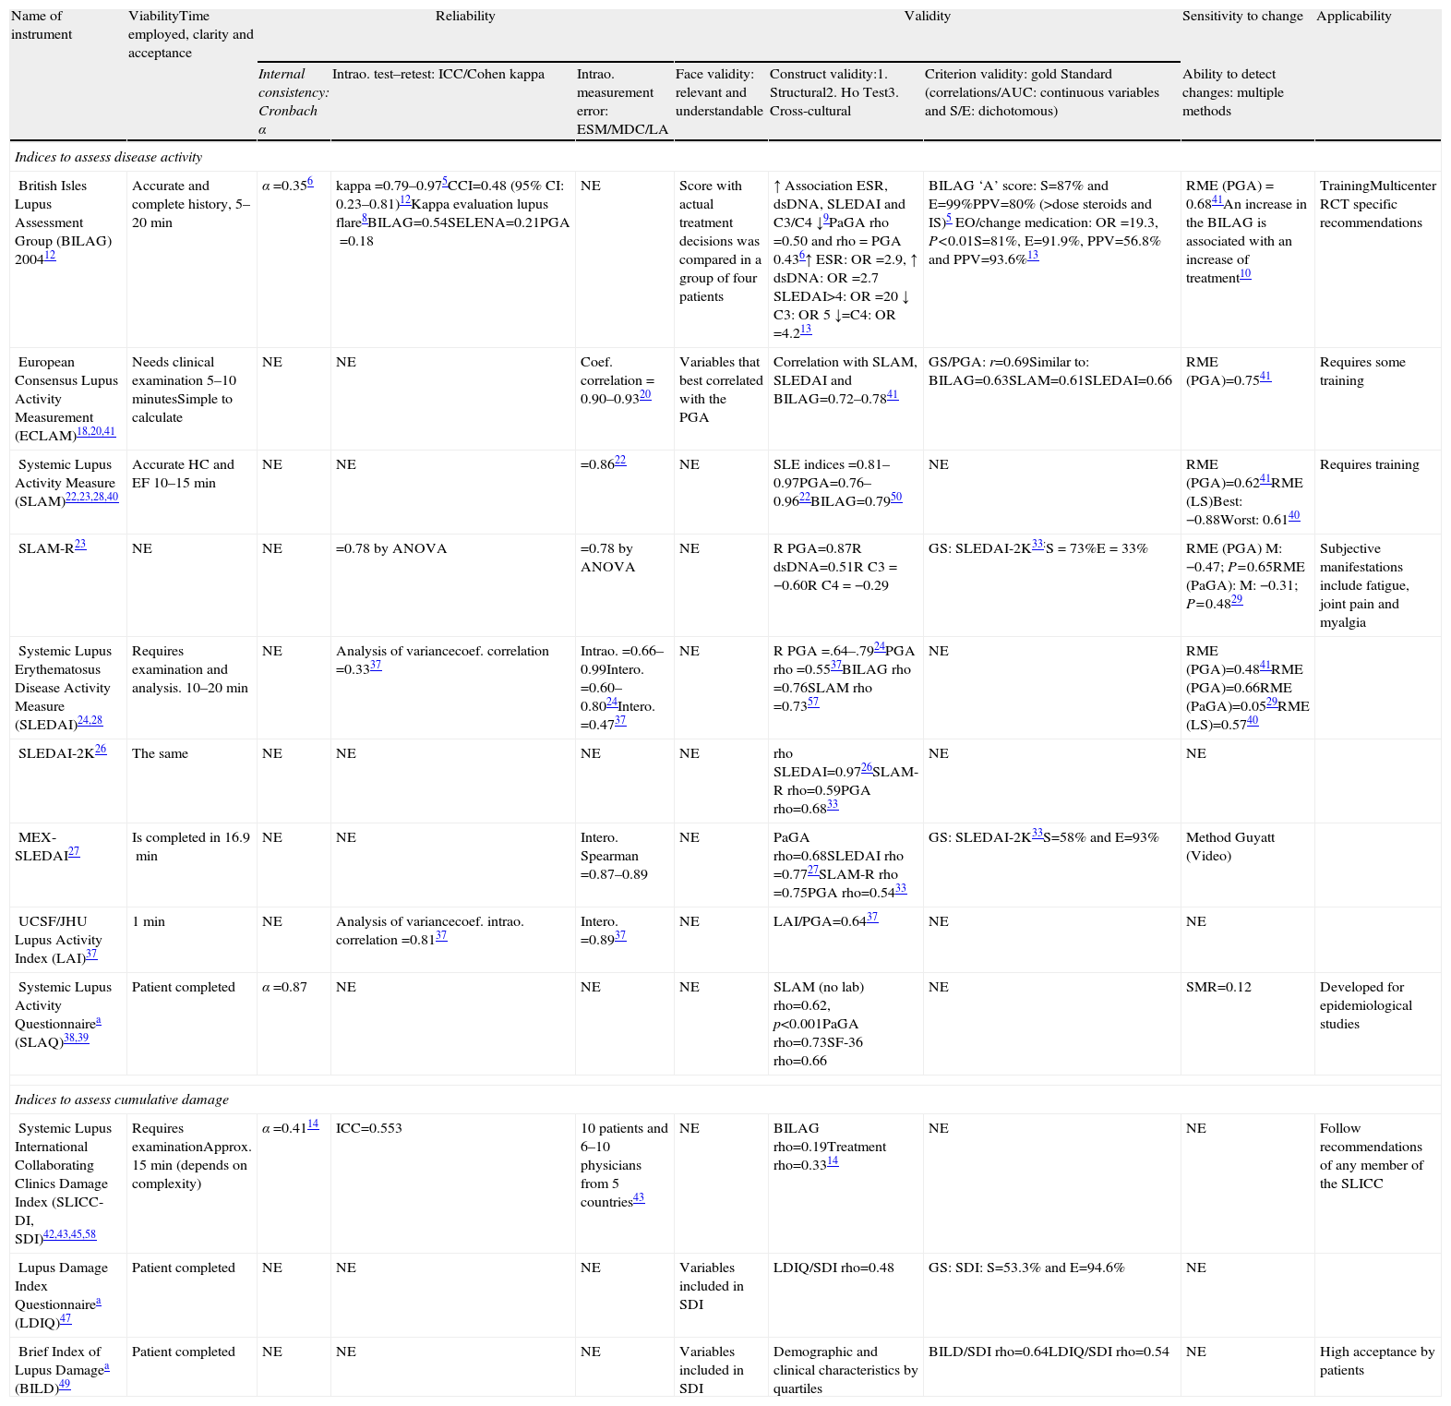Screen dimensions: 1451x1406
Task: Click reference 26 next to SLEDAI-2K
Action: 101,750
